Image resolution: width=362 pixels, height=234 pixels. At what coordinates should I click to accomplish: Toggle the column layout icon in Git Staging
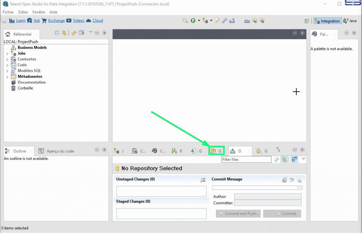294,159
